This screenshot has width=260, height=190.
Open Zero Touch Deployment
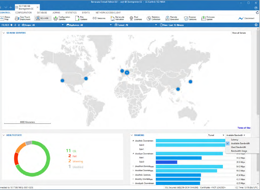(23, 18)
